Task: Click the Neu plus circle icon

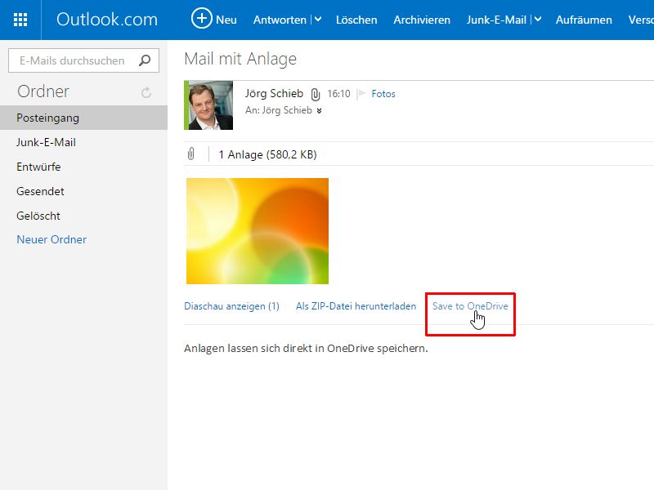Action: pyautogui.click(x=201, y=19)
